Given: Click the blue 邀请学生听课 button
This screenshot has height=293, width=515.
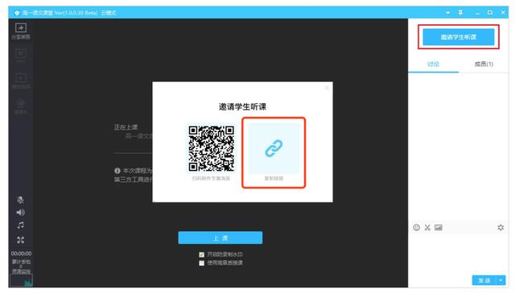Looking at the screenshot, I should pyautogui.click(x=459, y=37).
